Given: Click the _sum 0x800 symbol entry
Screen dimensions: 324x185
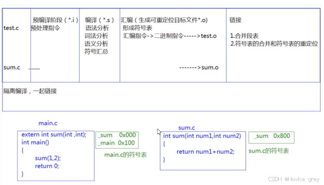Looking at the screenshot, I should (272, 136).
